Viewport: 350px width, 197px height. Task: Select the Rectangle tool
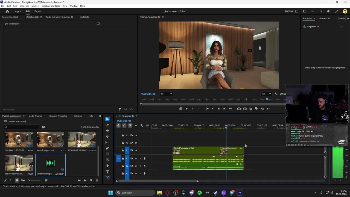click(107, 154)
